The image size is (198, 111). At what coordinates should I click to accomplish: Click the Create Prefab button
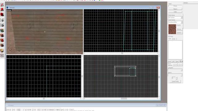[175, 81]
